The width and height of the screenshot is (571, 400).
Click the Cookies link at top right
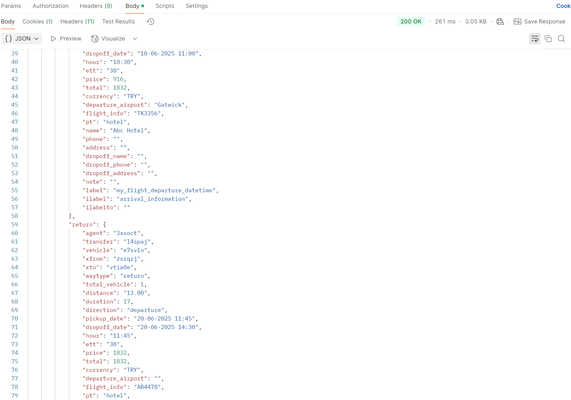563,6
